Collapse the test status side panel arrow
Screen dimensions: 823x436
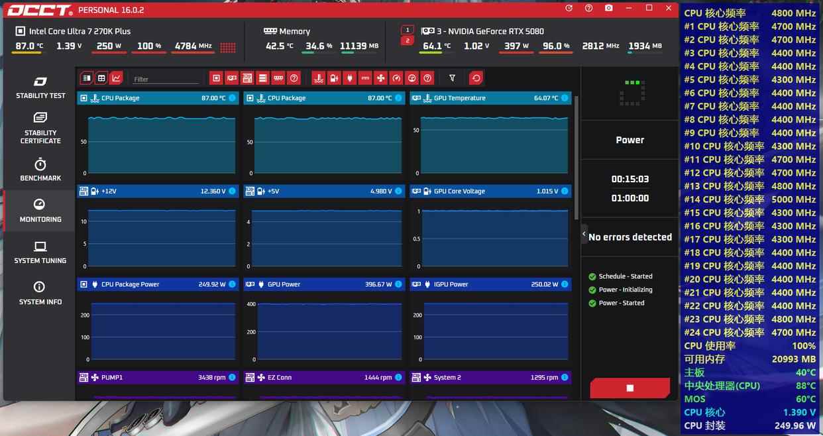click(584, 234)
